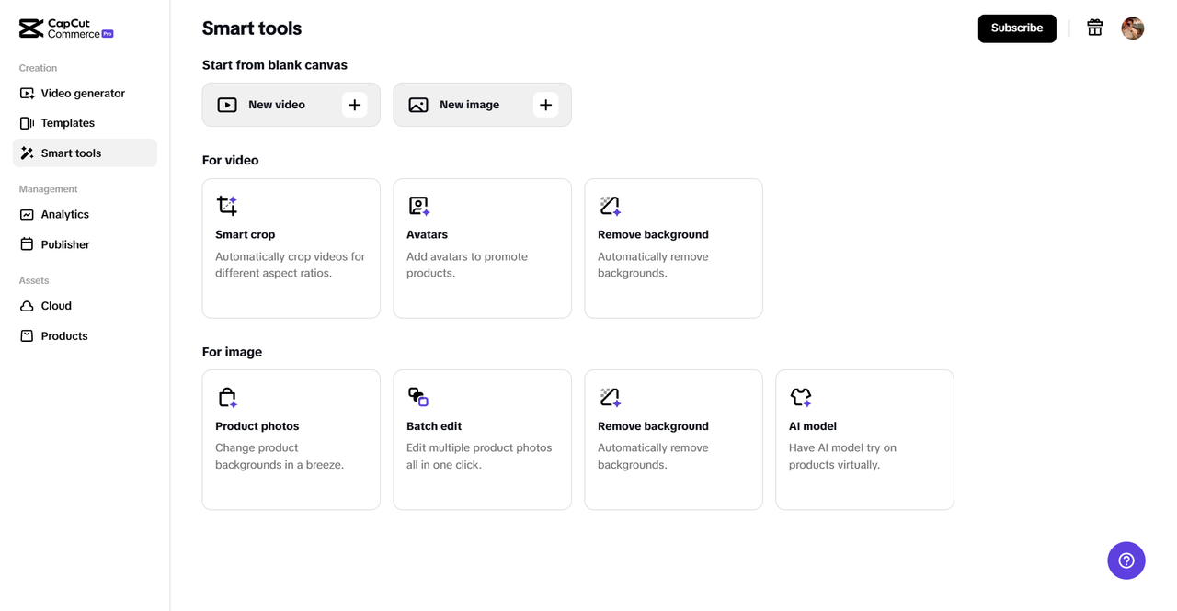The width and height of the screenshot is (1177, 611).
Task: Open the AI model try-on tool
Action: click(x=864, y=439)
